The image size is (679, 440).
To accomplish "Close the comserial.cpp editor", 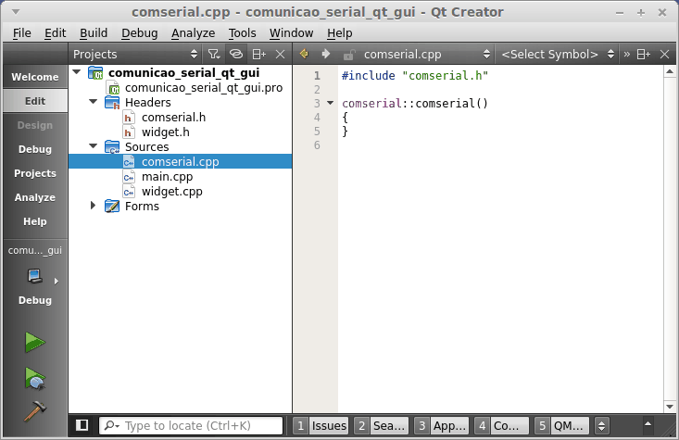I will click(x=665, y=54).
